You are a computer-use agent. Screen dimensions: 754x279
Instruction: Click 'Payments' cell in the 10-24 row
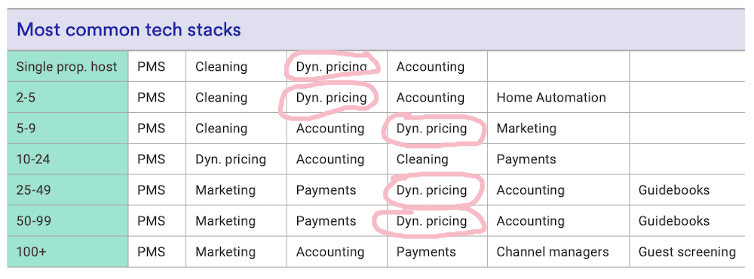click(x=526, y=159)
